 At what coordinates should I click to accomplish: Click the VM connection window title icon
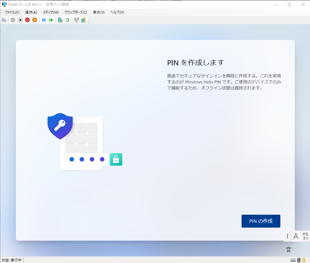pyautogui.click(x=4, y=4)
